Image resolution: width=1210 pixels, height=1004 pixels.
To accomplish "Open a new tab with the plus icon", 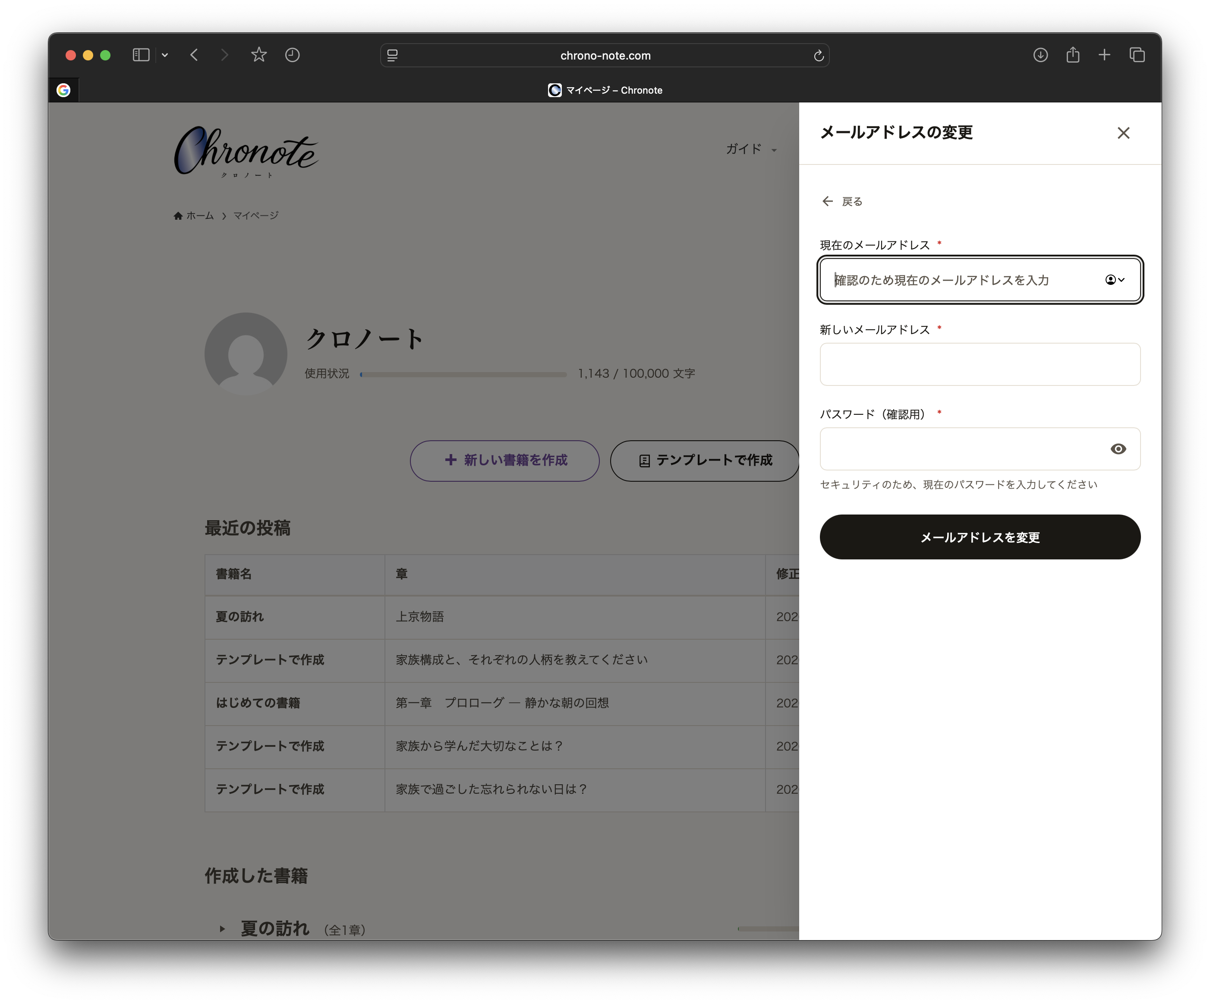I will (x=1104, y=55).
